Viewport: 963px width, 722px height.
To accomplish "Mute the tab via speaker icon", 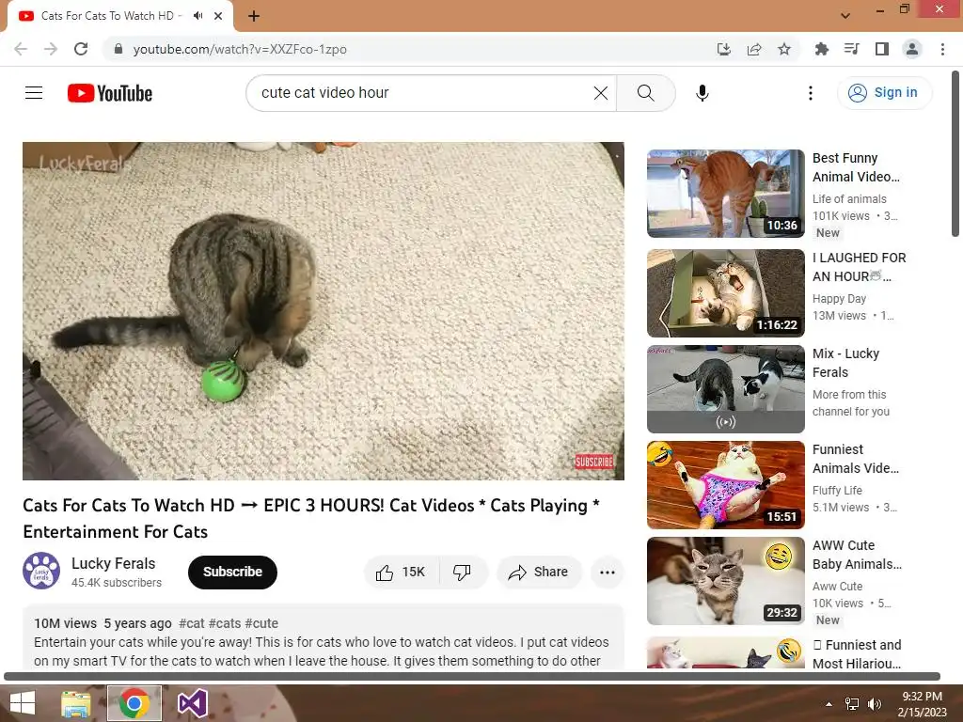I will click(x=197, y=16).
